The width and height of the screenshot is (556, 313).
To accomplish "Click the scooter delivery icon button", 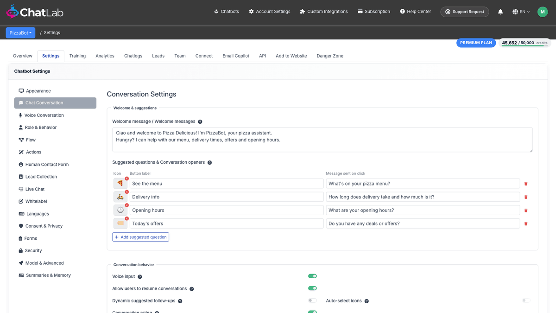I will [x=120, y=197].
